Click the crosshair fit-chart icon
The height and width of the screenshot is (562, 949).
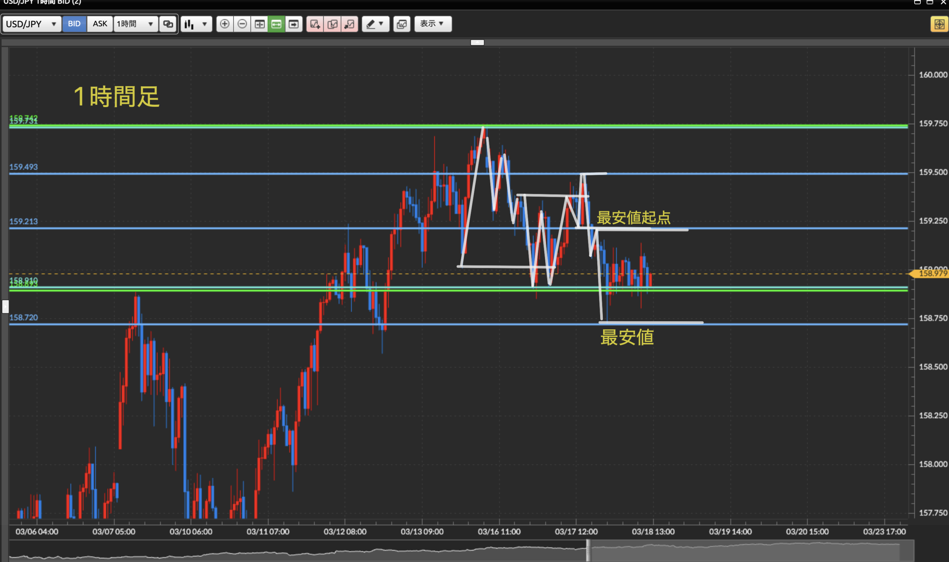pos(259,24)
